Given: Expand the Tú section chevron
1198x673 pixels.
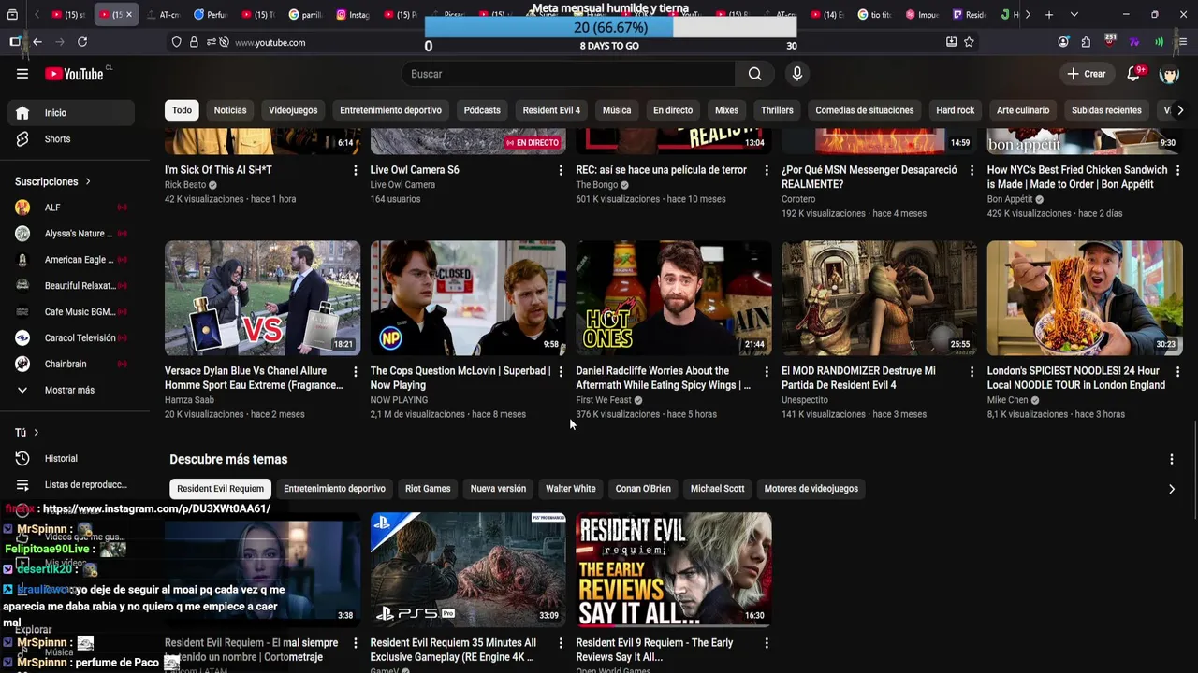Looking at the screenshot, I should click(36, 433).
